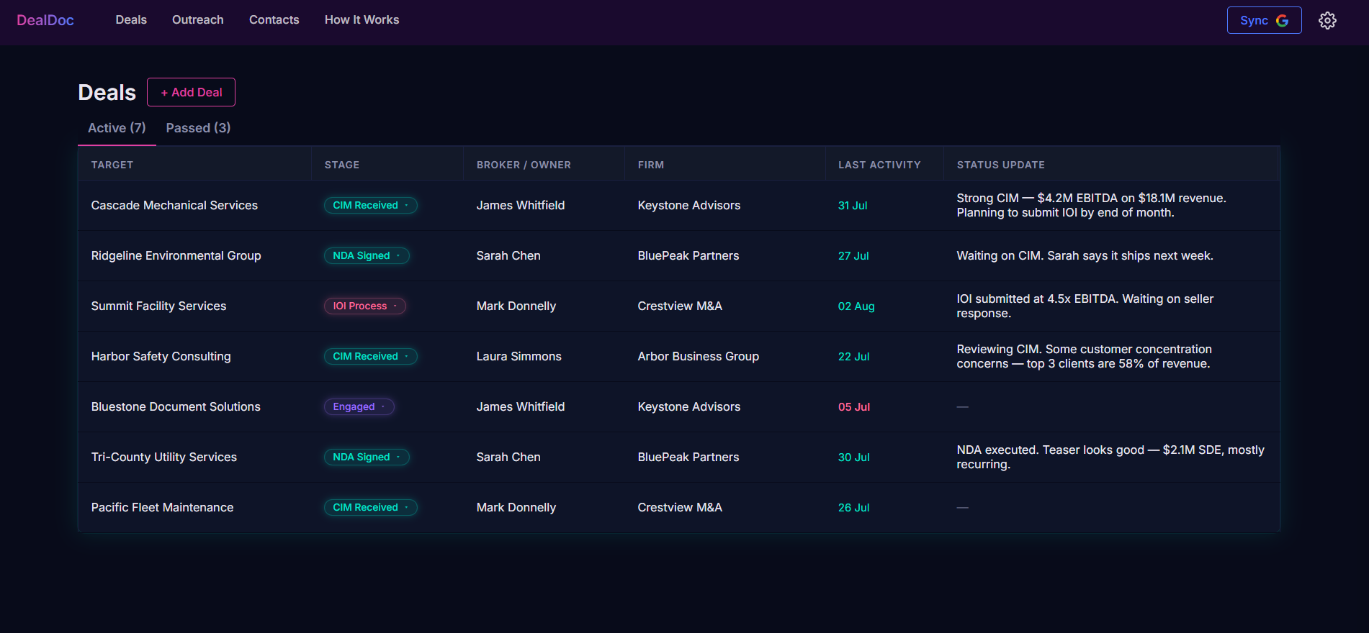Open the Bluestone Document Solutions deal

(176, 406)
